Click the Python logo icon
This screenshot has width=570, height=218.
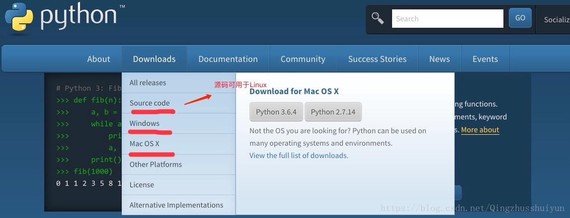coord(19,17)
